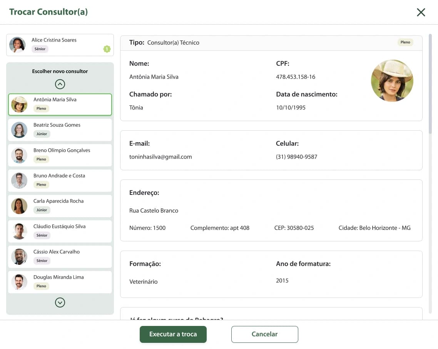Click large profile photo of Antônia

point(392,81)
